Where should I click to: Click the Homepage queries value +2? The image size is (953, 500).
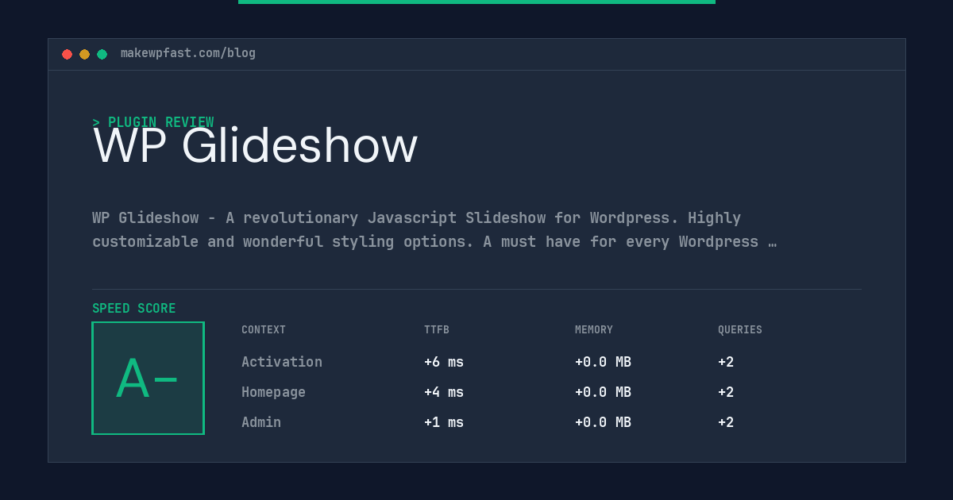click(726, 392)
